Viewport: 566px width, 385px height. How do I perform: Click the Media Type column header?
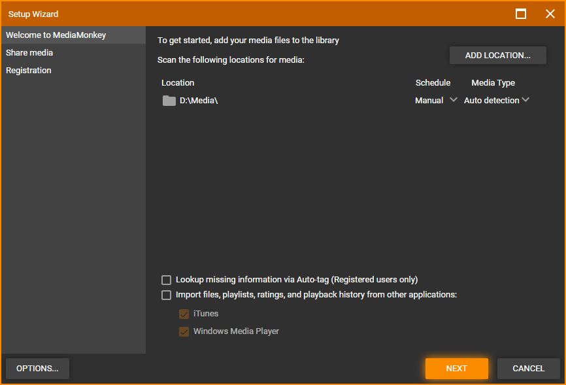pos(493,83)
